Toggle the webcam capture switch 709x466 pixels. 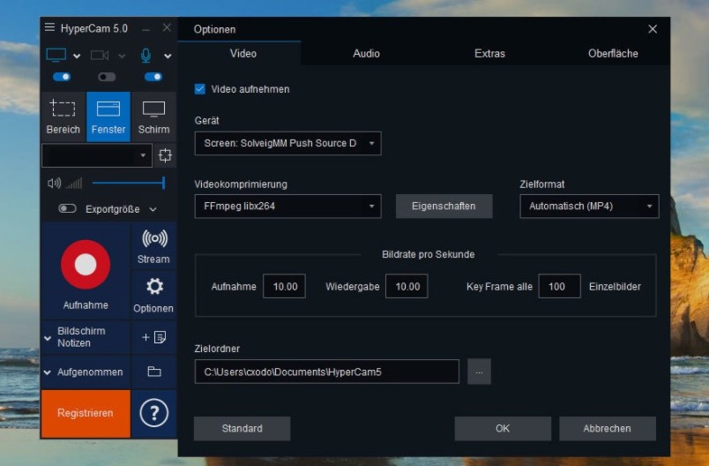107,77
